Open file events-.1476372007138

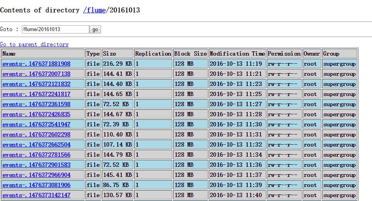pyautogui.click(x=36, y=74)
